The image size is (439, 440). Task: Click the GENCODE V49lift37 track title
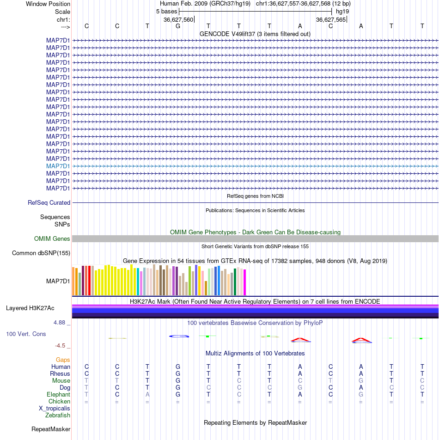(255, 34)
